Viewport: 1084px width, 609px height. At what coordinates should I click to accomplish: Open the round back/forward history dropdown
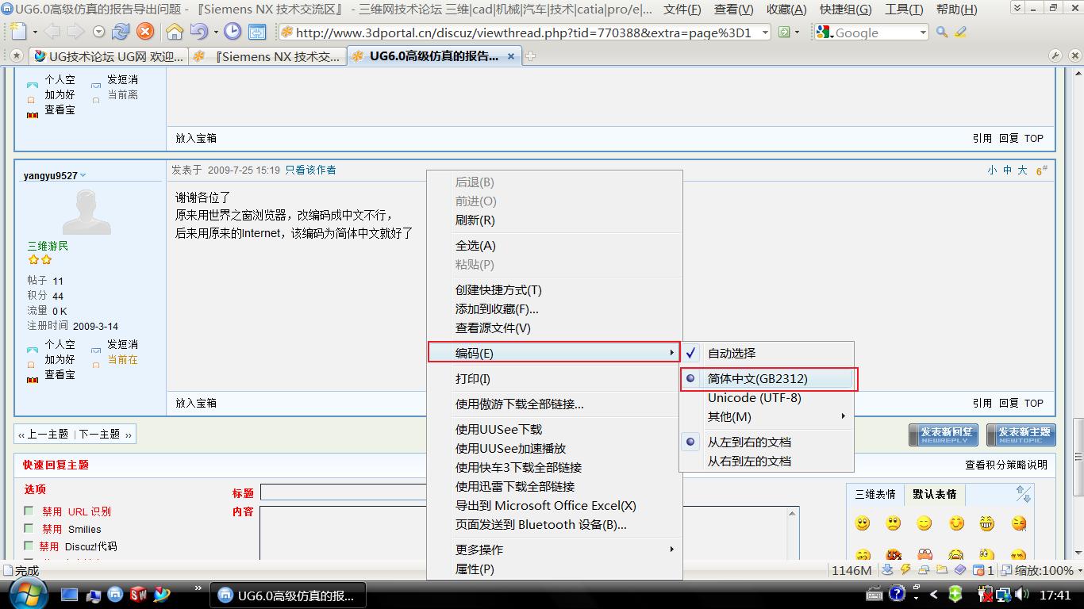click(x=98, y=32)
